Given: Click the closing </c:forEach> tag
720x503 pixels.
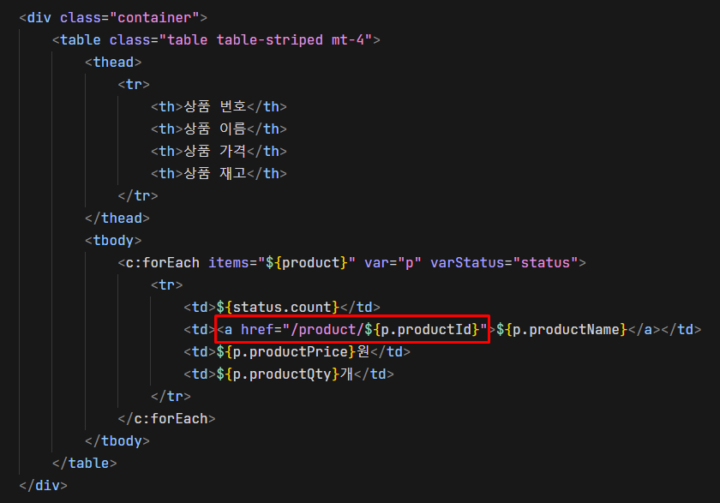Looking at the screenshot, I should [166, 418].
